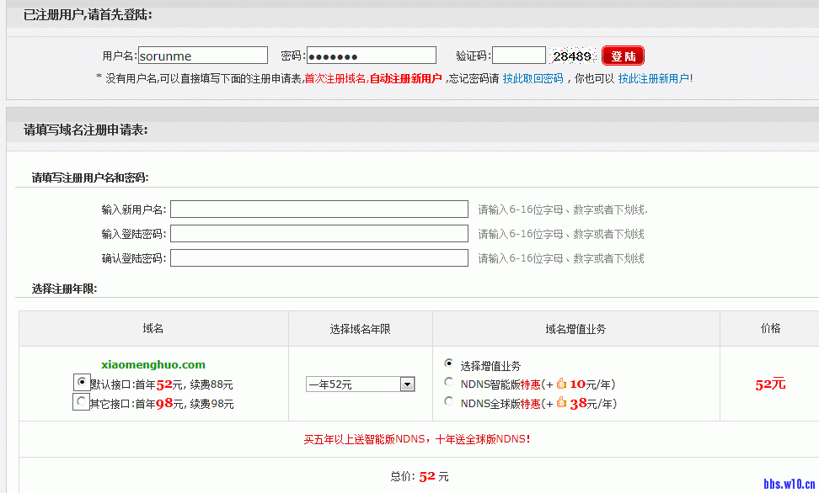The image size is (819, 493).
Task: Select the 选择增值业务 radio option
Action: pyautogui.click(x=448, y=365)
